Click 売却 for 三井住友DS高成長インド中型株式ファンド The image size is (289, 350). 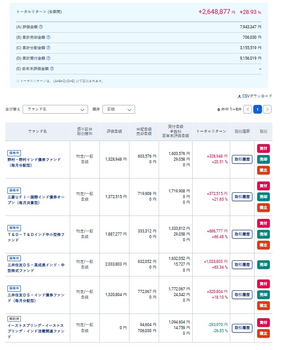click(x=263, y=264)
